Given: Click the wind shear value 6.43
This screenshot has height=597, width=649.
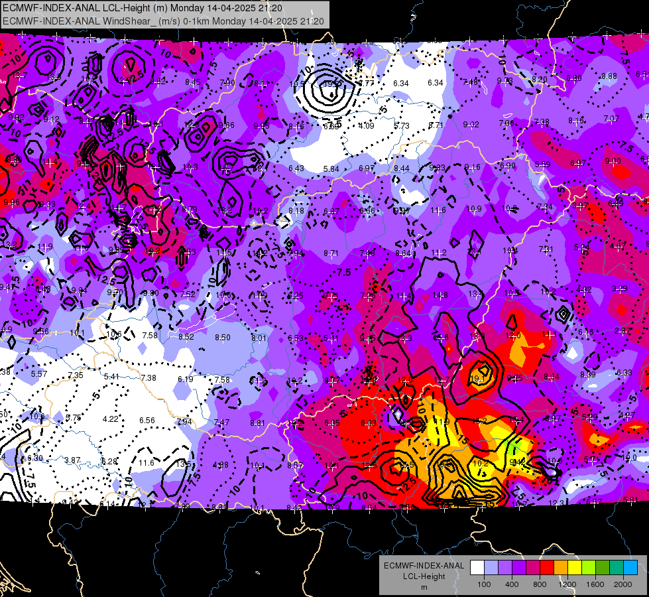Looking at the screenshot, I should (296, 168).
